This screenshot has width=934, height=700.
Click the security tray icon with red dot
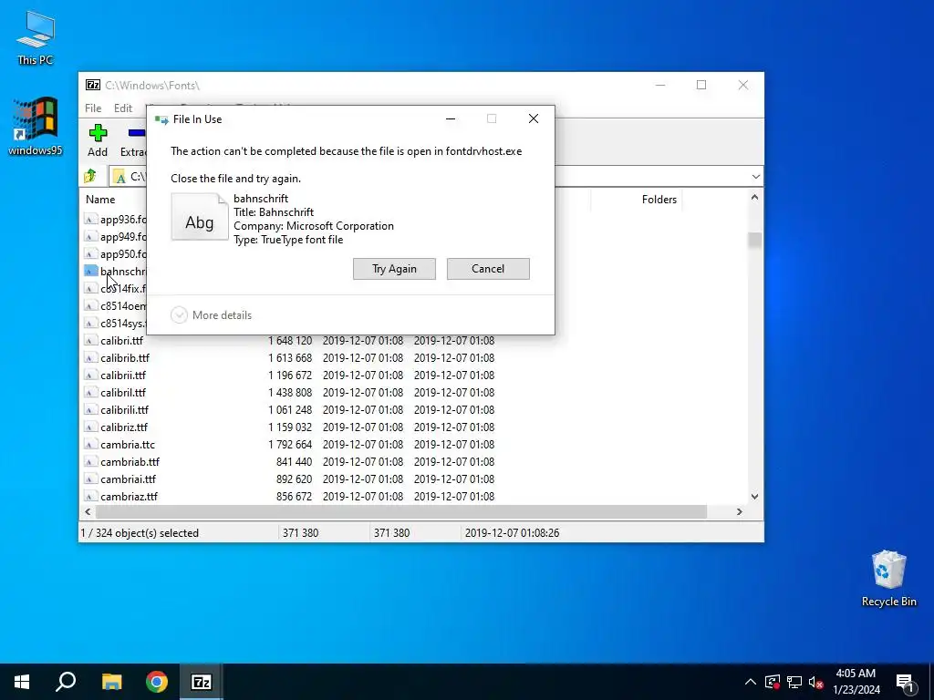[773, 682]
